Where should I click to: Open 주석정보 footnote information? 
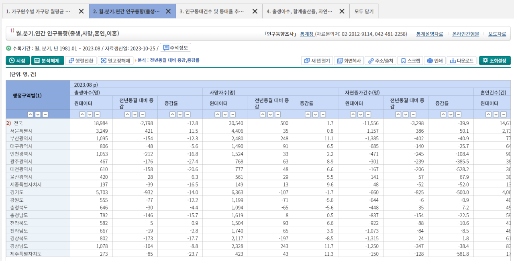point(175,48)
